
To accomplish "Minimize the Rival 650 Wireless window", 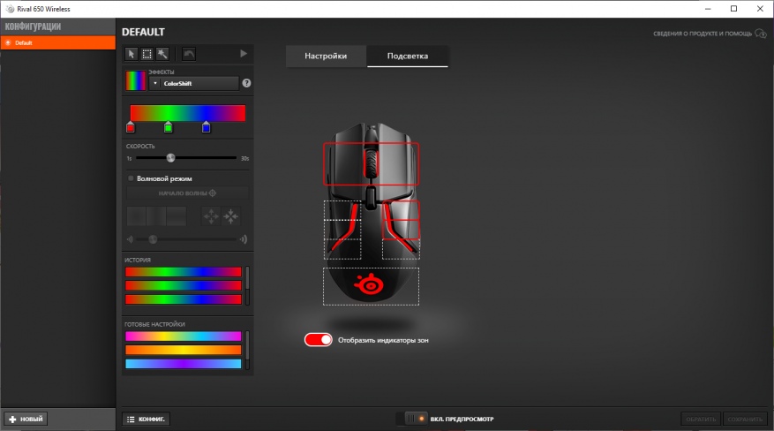I will (708, 9).
